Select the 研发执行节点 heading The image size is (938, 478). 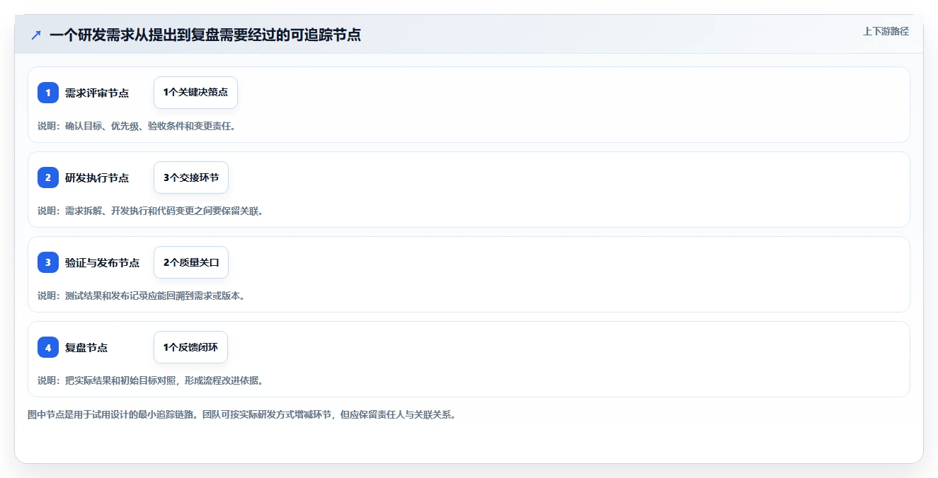click(97, 178)
